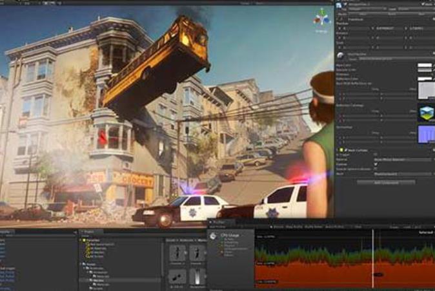Screen dimensions: 435x291
Task: Toggle the Convex checkbox in Mesh Collider
Action: [376, 164]
